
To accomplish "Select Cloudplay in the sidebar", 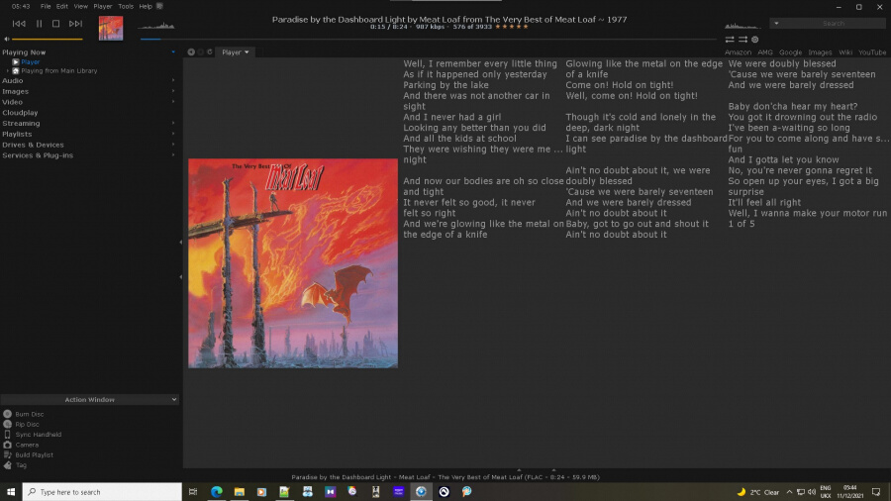I will point(20,113).
